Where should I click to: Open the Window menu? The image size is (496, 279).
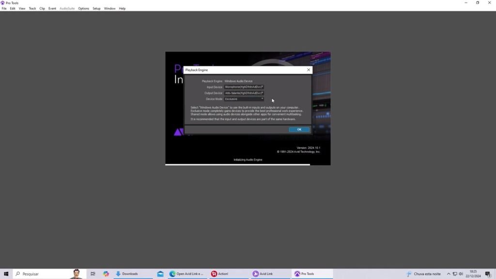110,9
